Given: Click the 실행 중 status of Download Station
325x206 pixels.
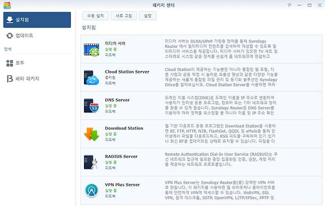Looking at the screenshot, I should coord(111,134).
